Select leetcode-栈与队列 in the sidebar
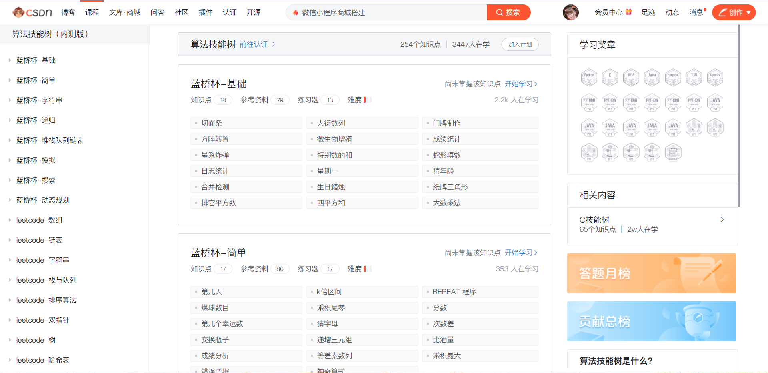This screenshot has height=373, width=768. point(46,280)
